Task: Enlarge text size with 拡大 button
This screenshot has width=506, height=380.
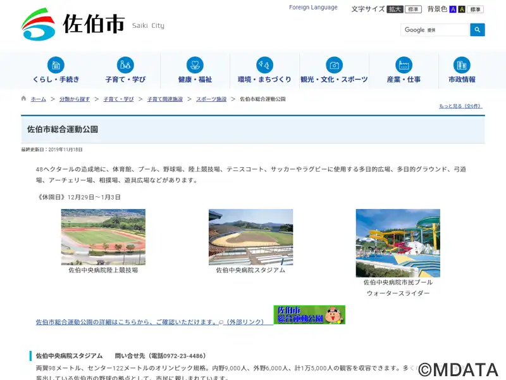Action: [395, 9]
